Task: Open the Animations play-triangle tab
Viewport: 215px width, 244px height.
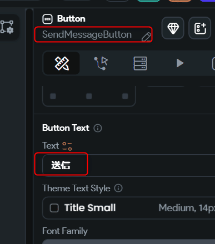Action: pyautogui.click(x=179, y=63)
